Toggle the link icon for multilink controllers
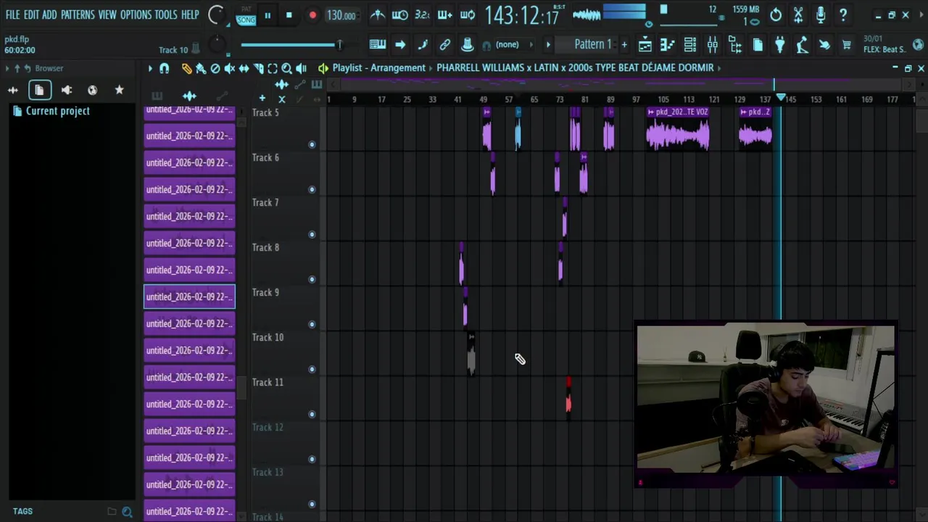The width and height of the screenshot is (928, 522). click(x=445, y=45)
